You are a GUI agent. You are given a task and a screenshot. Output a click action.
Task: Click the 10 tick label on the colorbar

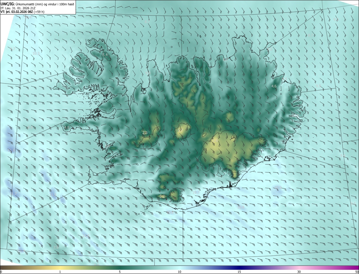point(179,272)
